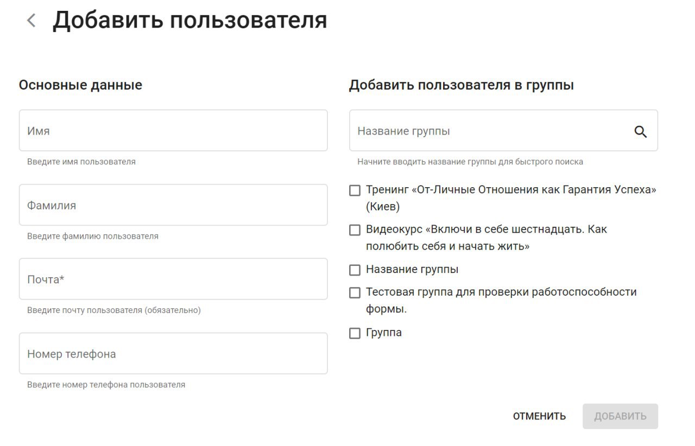The height and width of the screenshot is (446, 695).
Task: Click the magnifier search icon
Action: tap(641, 131)
